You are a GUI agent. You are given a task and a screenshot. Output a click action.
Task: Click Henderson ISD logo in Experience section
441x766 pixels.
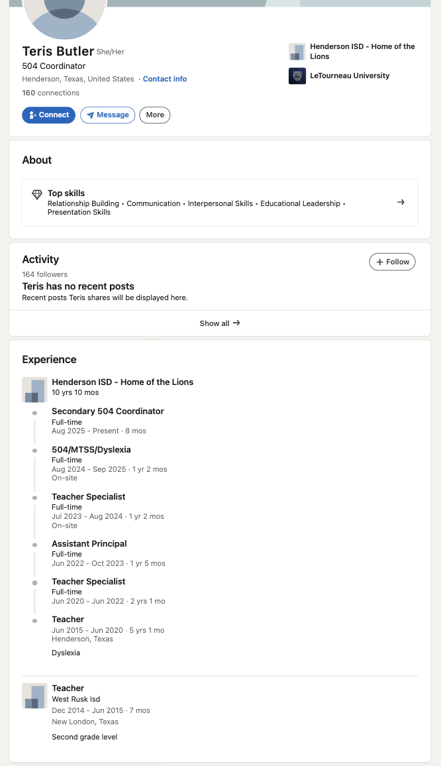pos(34,390)
